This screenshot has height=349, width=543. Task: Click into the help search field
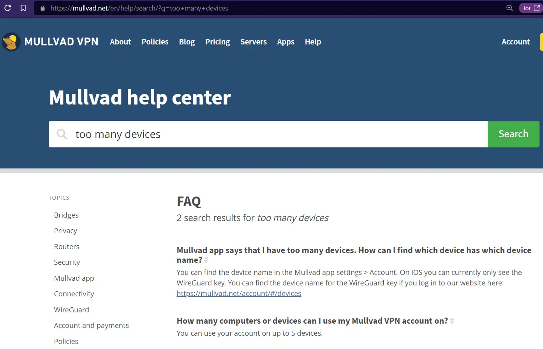coord(273,134)
